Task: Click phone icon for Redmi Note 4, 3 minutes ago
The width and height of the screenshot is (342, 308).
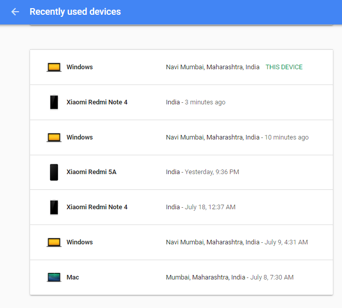Action: click(x=54, y=102)
